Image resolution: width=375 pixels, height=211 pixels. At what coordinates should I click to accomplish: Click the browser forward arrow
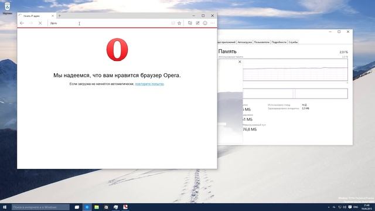pos(31,23)
